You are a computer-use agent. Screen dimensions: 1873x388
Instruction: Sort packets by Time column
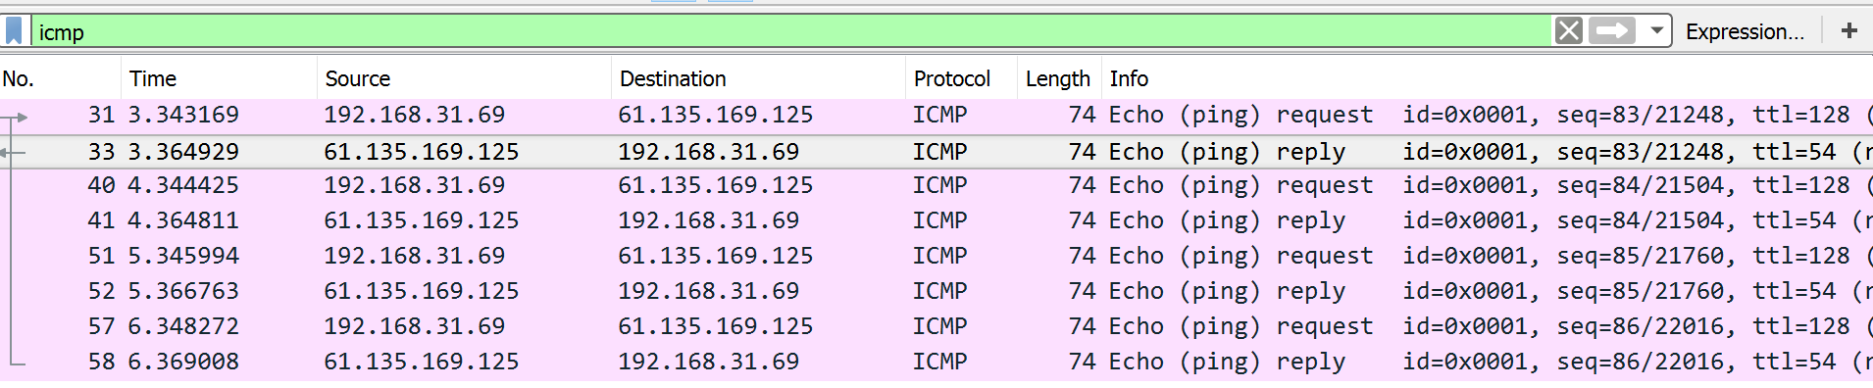coord(219,78)
